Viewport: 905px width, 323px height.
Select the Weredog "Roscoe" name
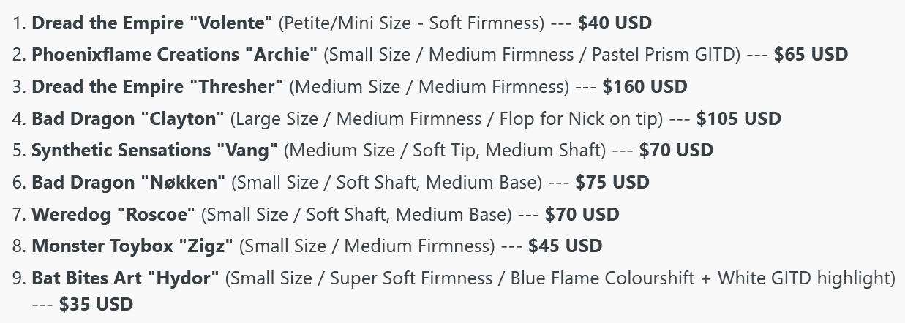pos(113,215)
